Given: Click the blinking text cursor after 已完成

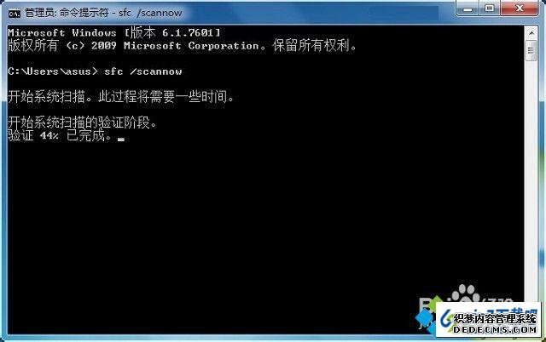Looking at the screenshot, I should [x=121, y=140].
